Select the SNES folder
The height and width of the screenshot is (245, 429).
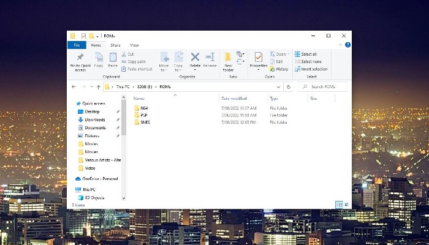142,123
